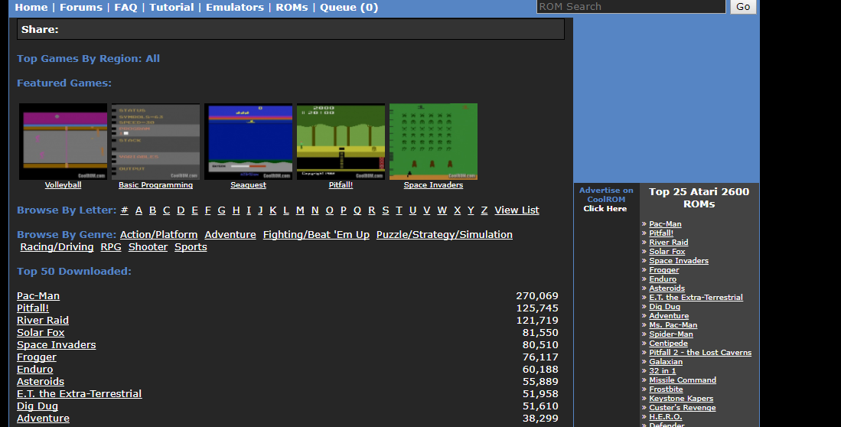This screenshot has width=841, height=427.
Task: Open E.T. the Extra-Terrestrial in Top 50 list
Action: point(80,394)
